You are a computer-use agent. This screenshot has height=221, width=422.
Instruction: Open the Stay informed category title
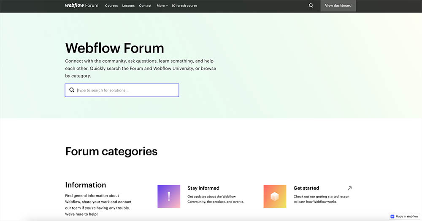(203, 188)
